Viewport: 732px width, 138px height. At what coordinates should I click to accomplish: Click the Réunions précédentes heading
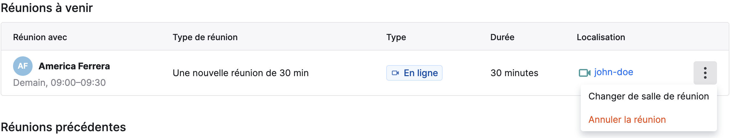[63, 127]
